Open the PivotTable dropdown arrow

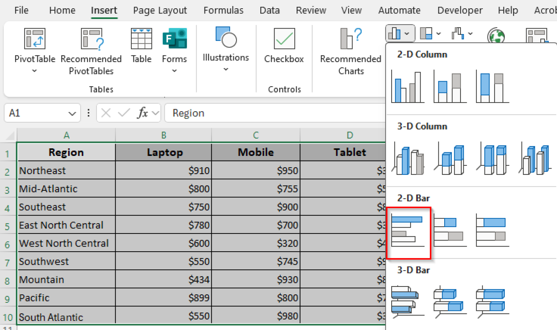34,71
